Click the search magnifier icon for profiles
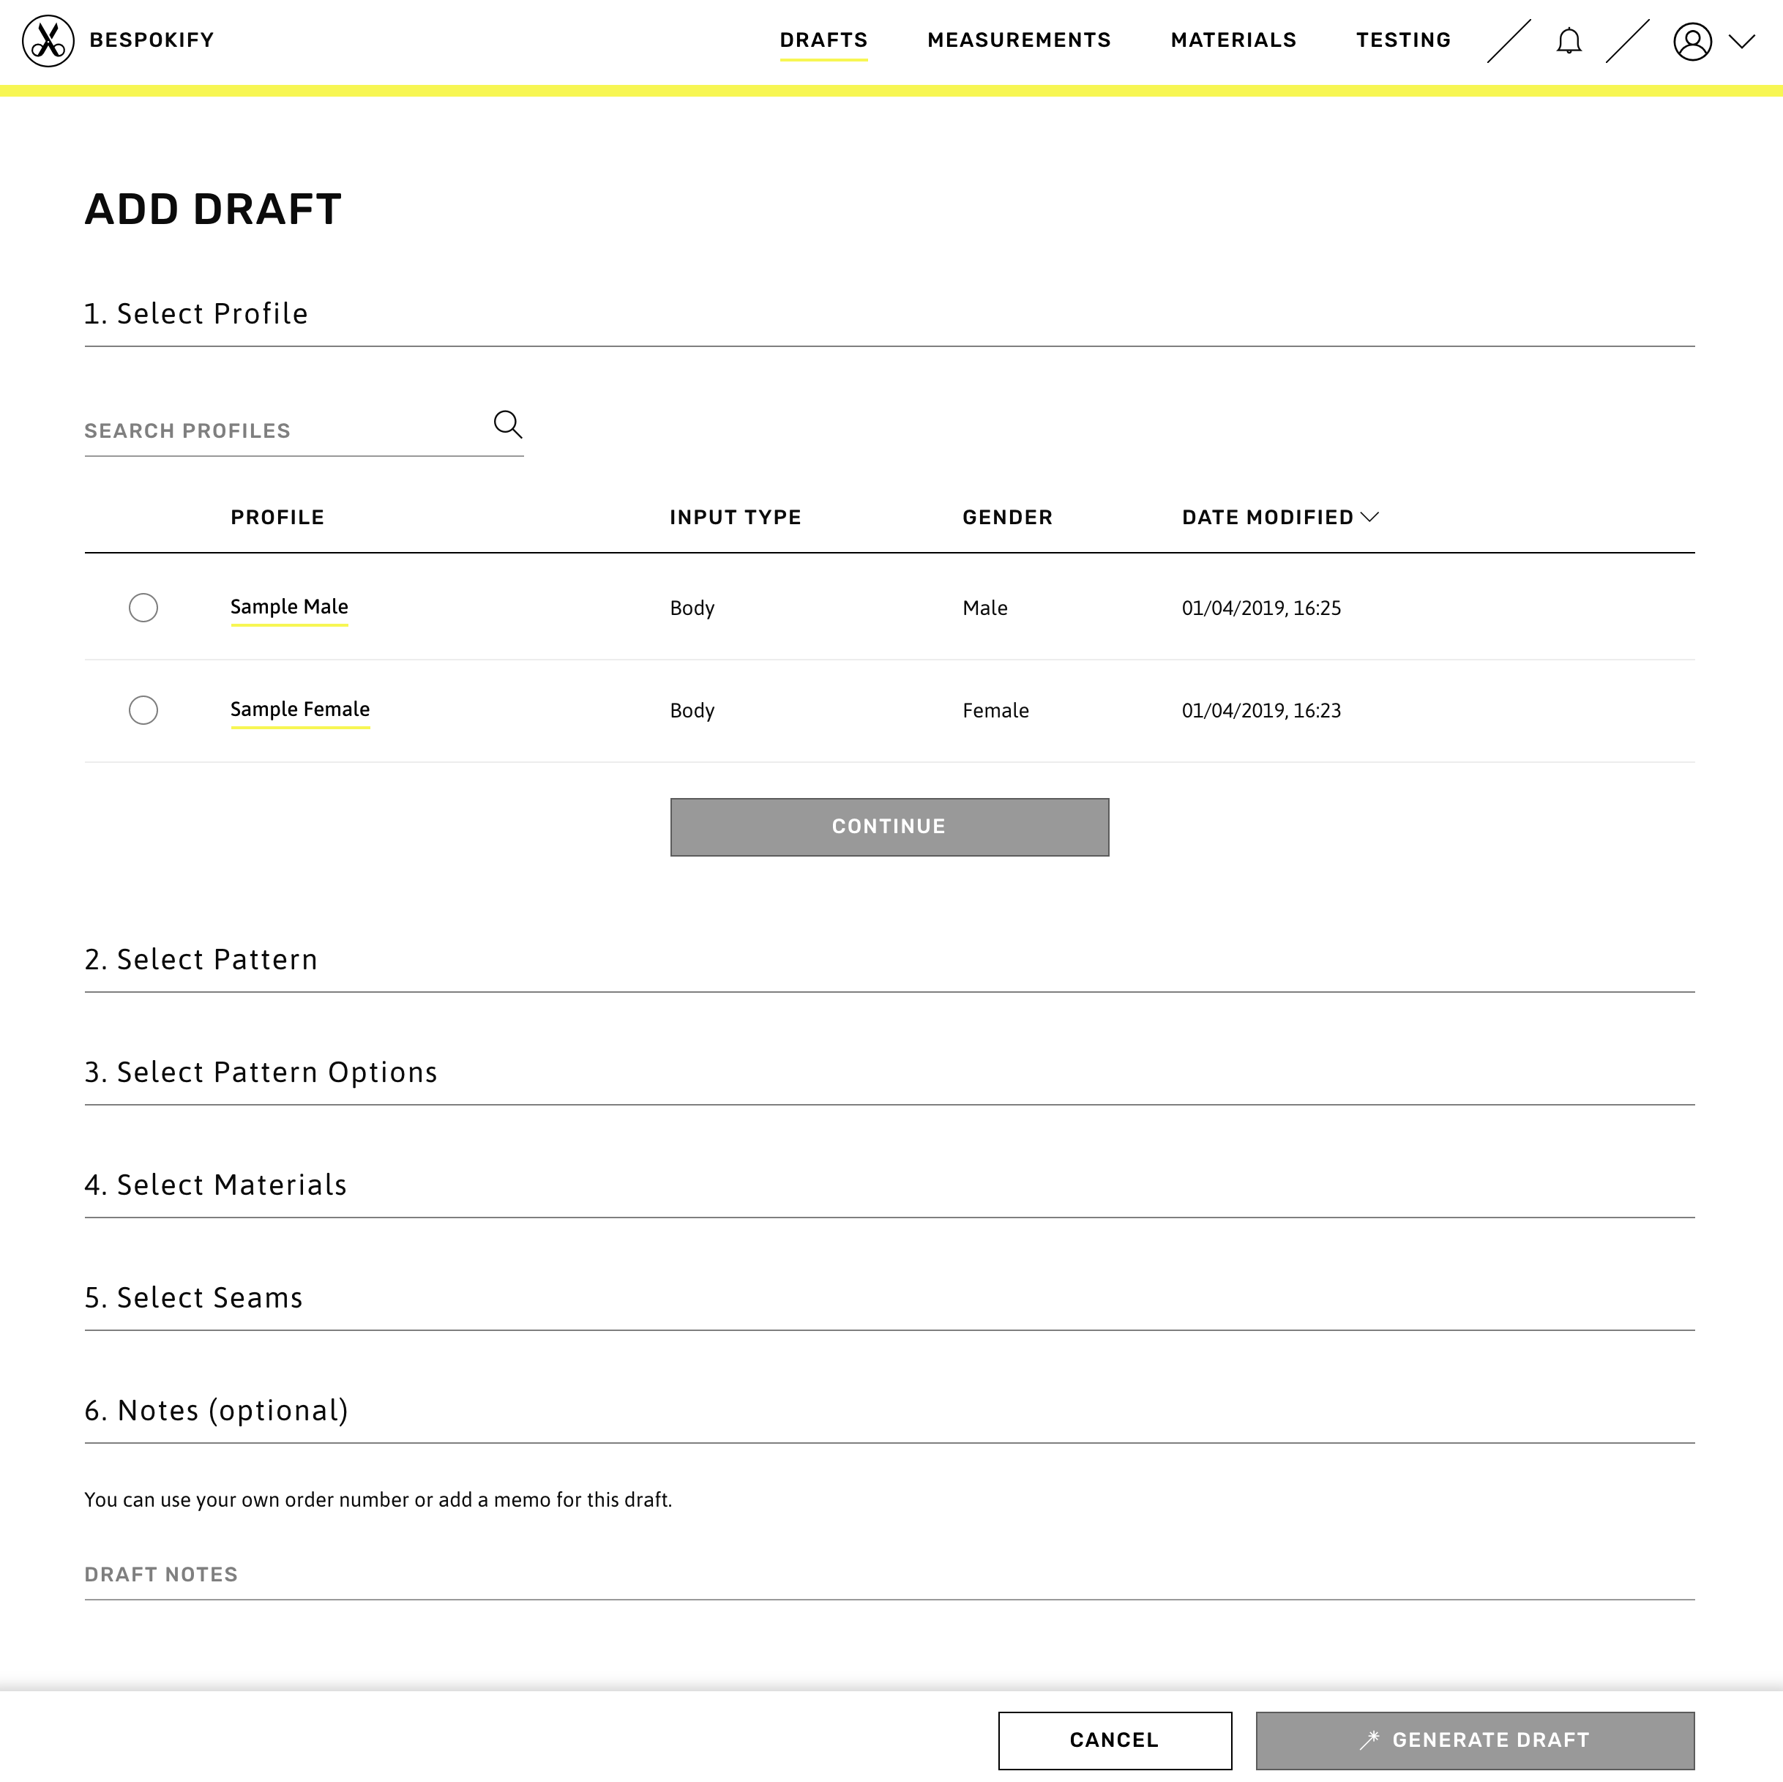1783x1782 pixels. click(x=507, y=426)
